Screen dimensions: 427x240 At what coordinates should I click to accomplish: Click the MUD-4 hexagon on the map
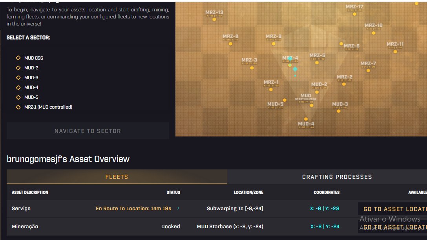pyautogui.click(x=306, y=119)
